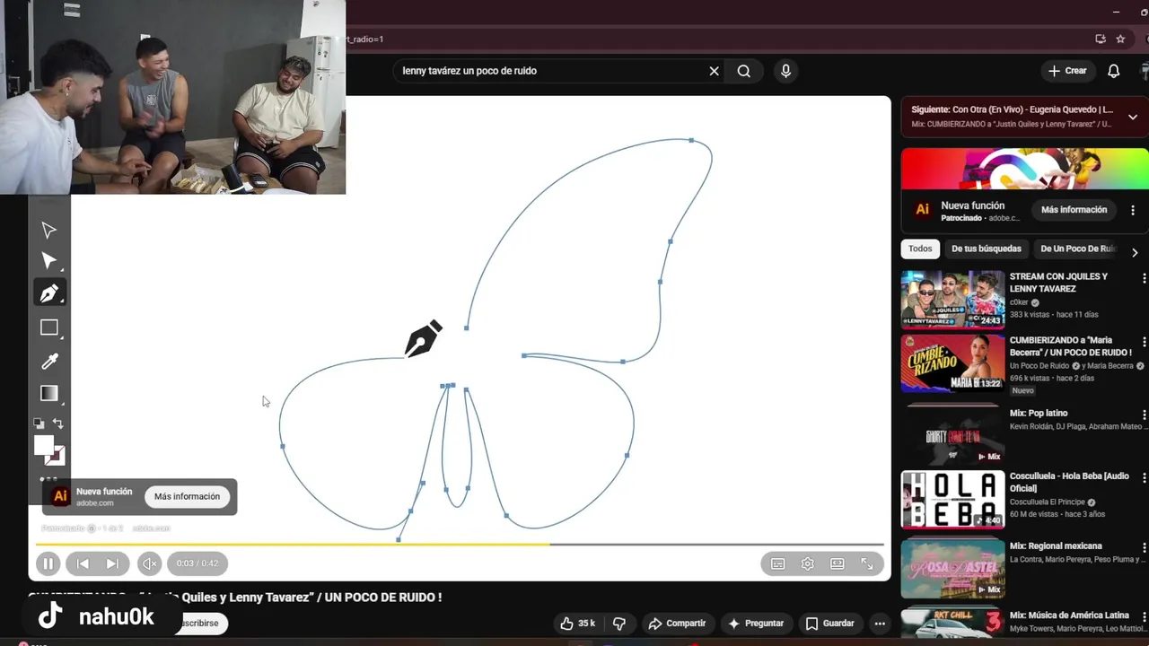Bookmark this page with the star icon
The width and height of the screenshot is (1149, 646).
point(1120,39)
